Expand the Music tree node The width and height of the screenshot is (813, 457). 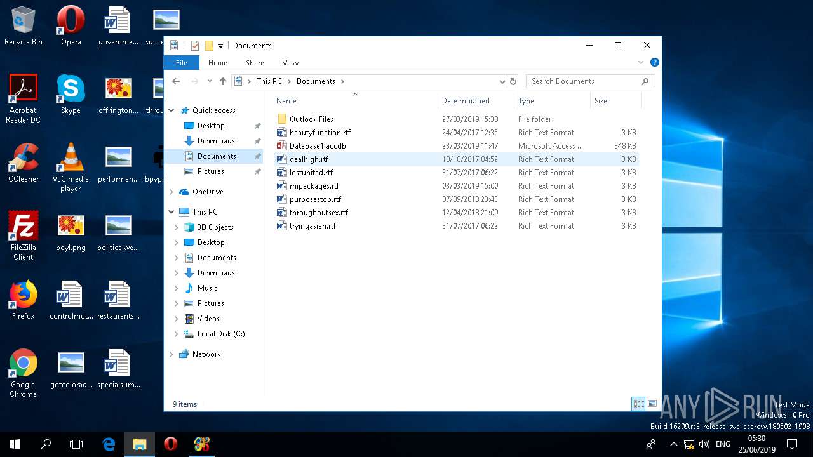tap(177, 288)
